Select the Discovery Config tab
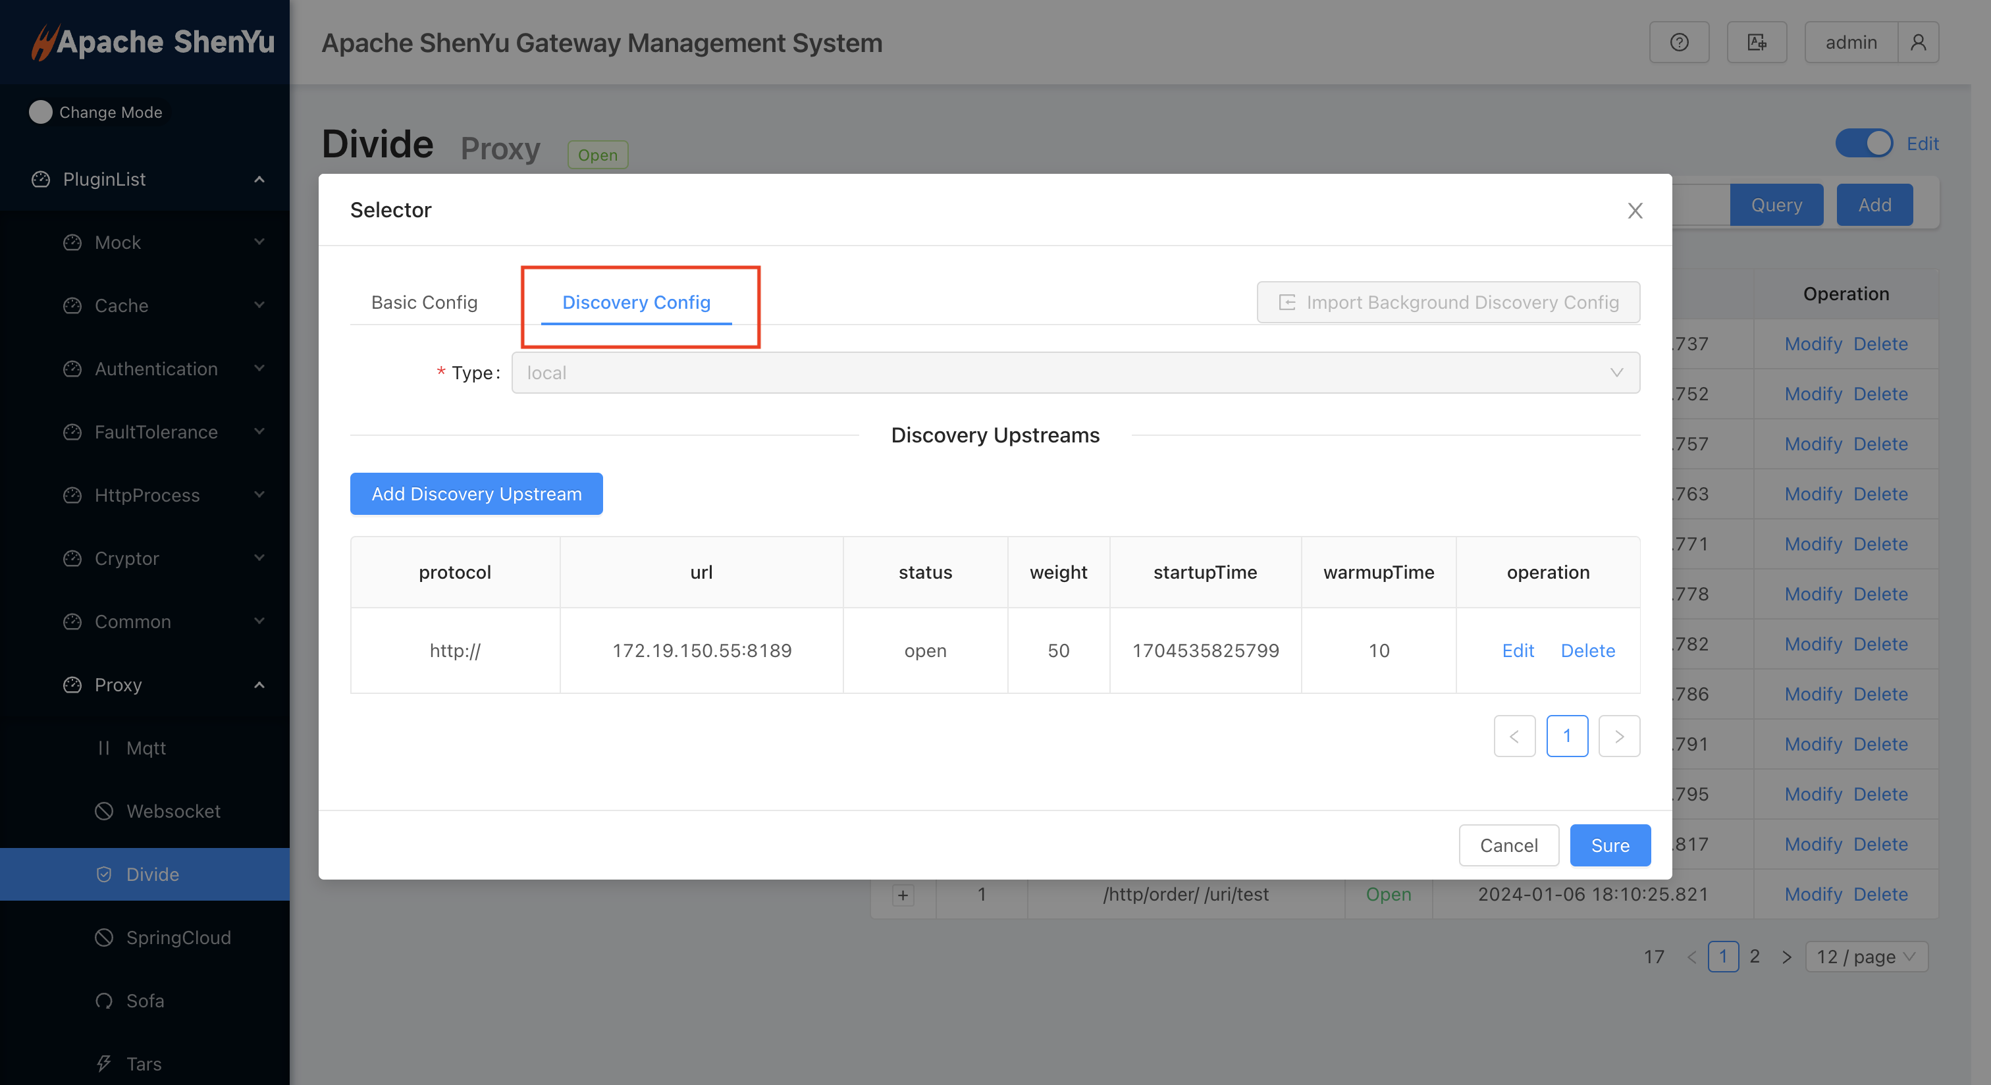Screen dimensions: 1991x1085 click(636, 302)
